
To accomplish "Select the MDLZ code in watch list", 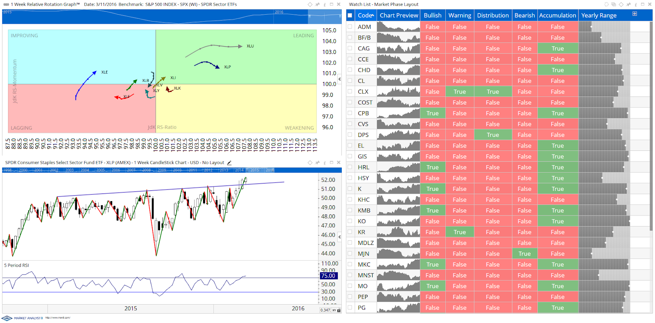I will (x=366, y=243).
